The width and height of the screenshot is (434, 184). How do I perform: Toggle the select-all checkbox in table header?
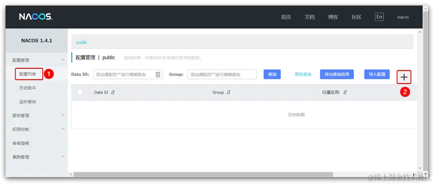[80, 92]
